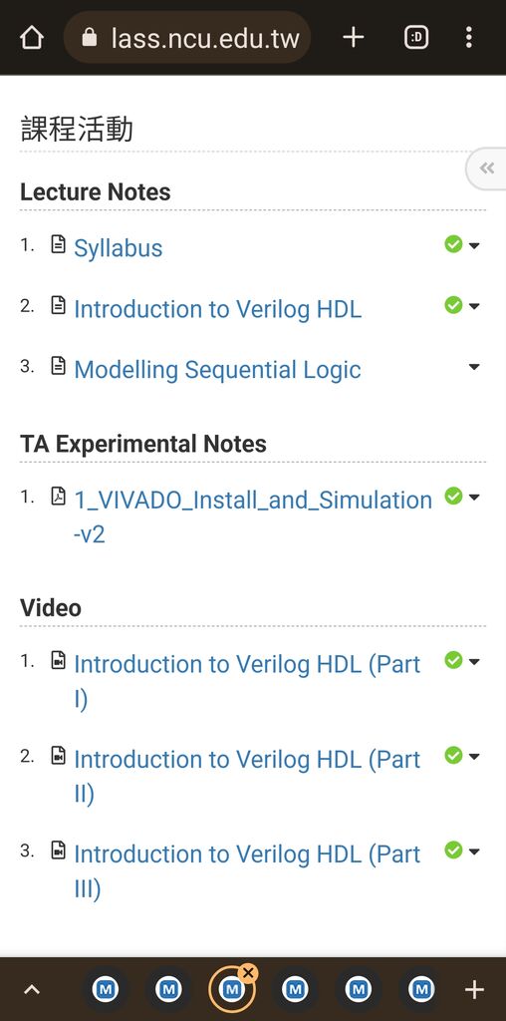Open the tab switcher icon
This screenshot has width=506, height=1021.
click(416, 38)
